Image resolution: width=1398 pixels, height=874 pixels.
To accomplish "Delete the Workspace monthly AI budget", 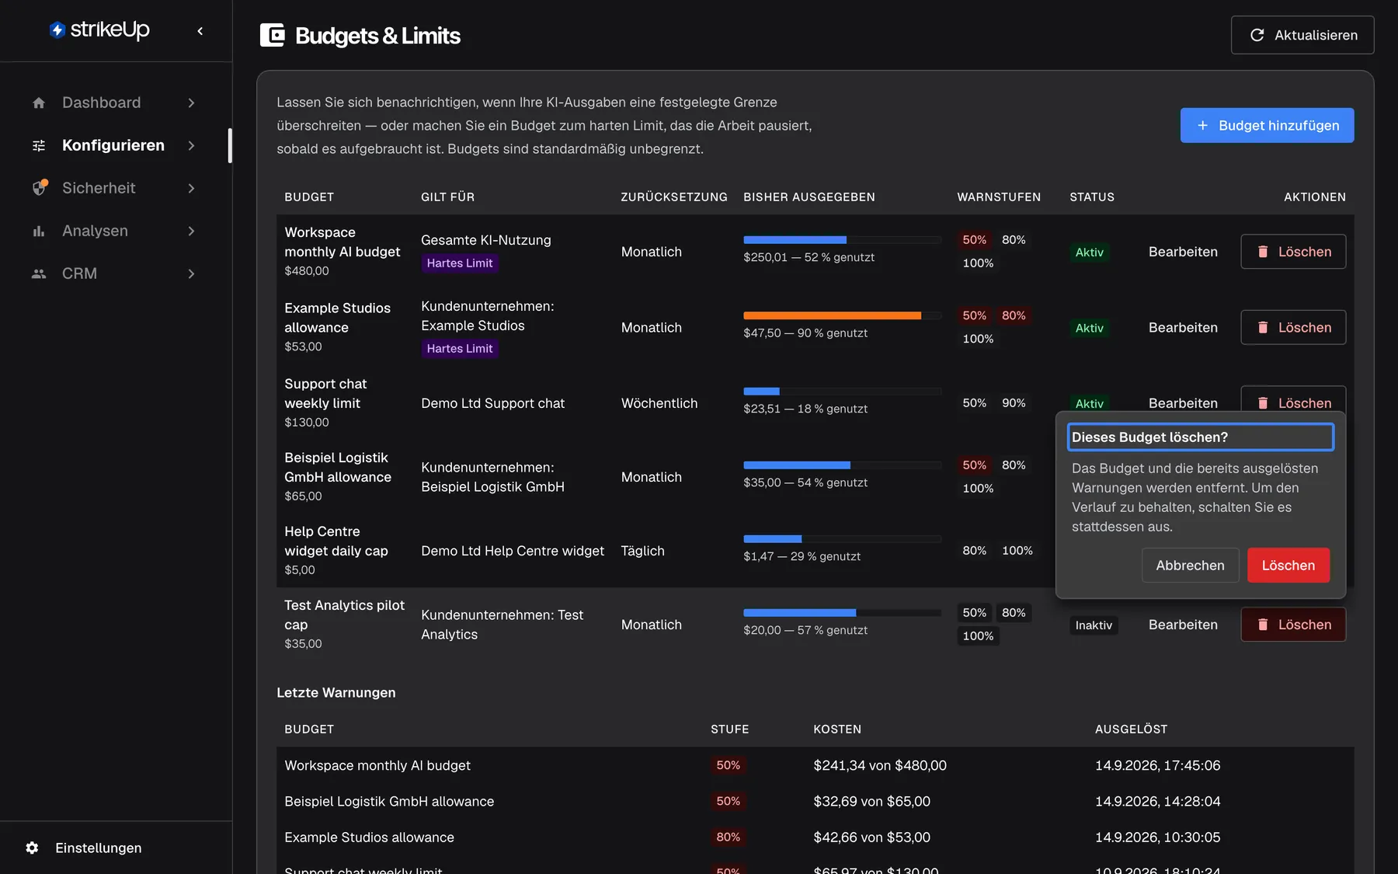I will pyautogui.click(x=1293, y=252).
